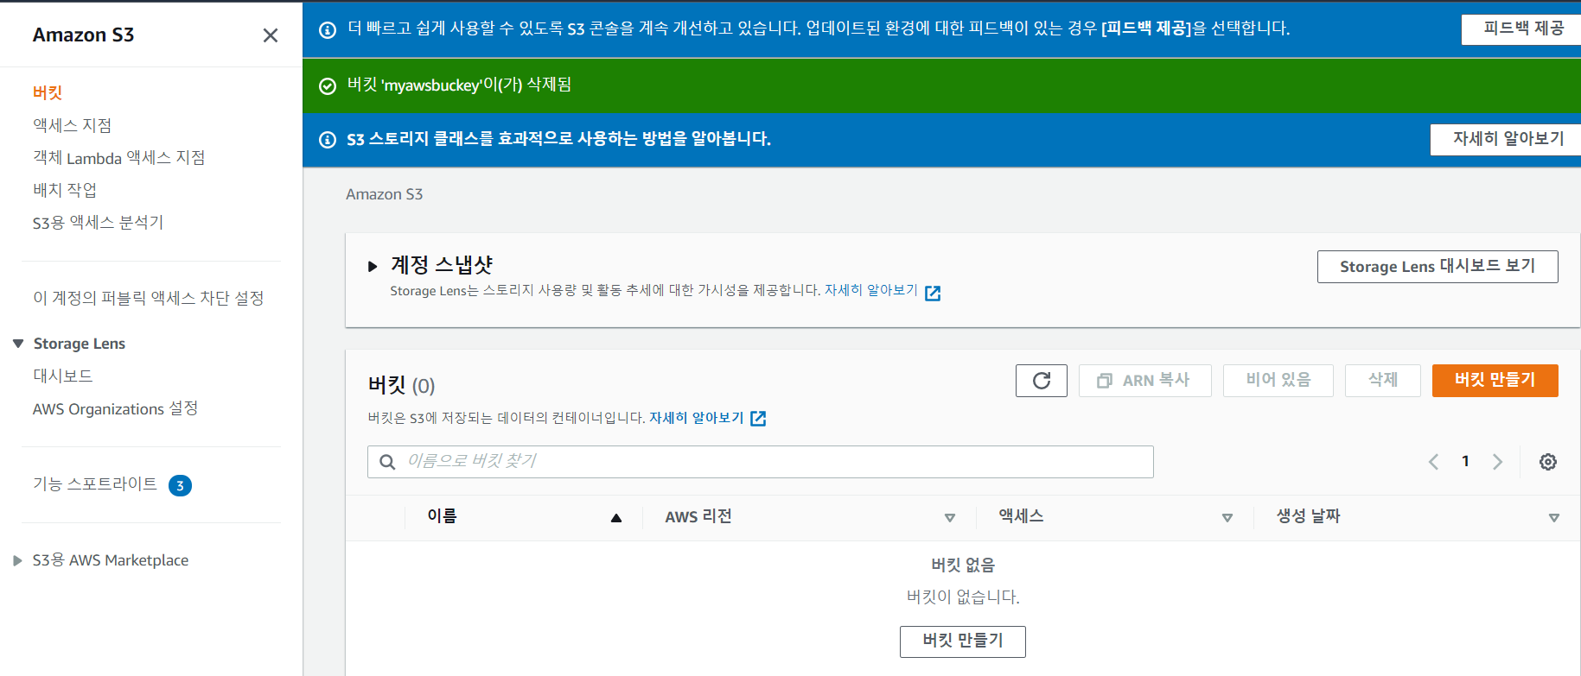
Task: Click search magnifier icon in bucket filter
Action: (x=387, y=462)
